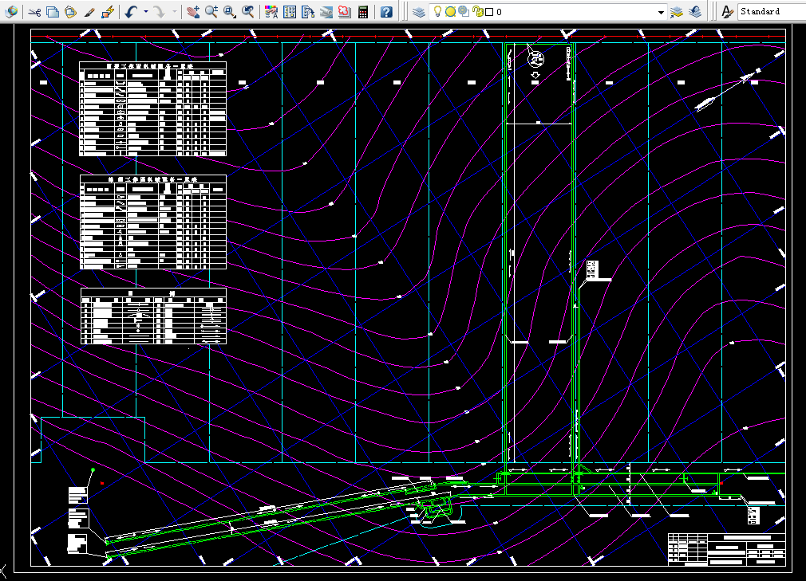806x581 pixels.
Task: Open the QuickCalc calculator icon
Action: point(363,12)
